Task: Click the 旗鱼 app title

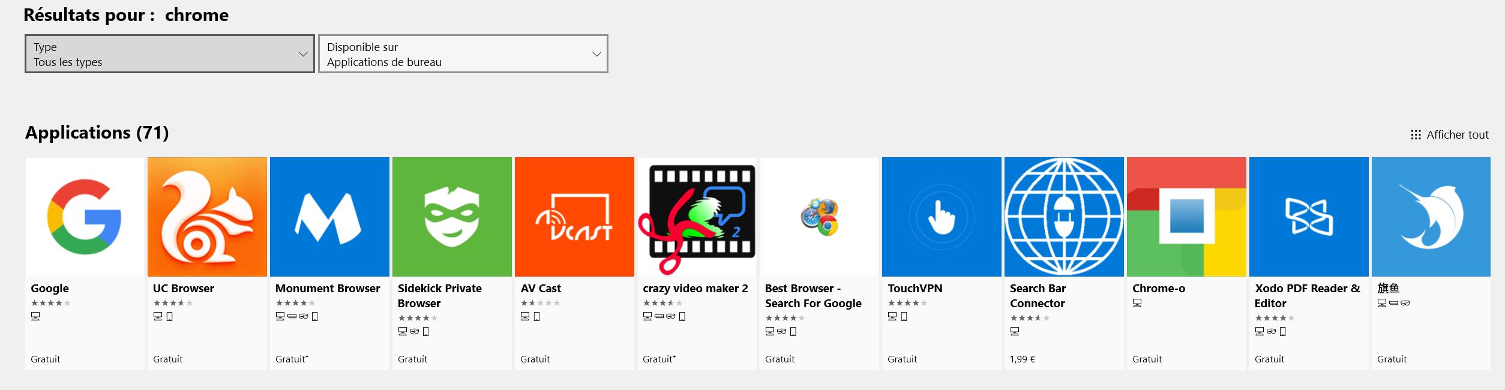Action: click(1388, 289)
